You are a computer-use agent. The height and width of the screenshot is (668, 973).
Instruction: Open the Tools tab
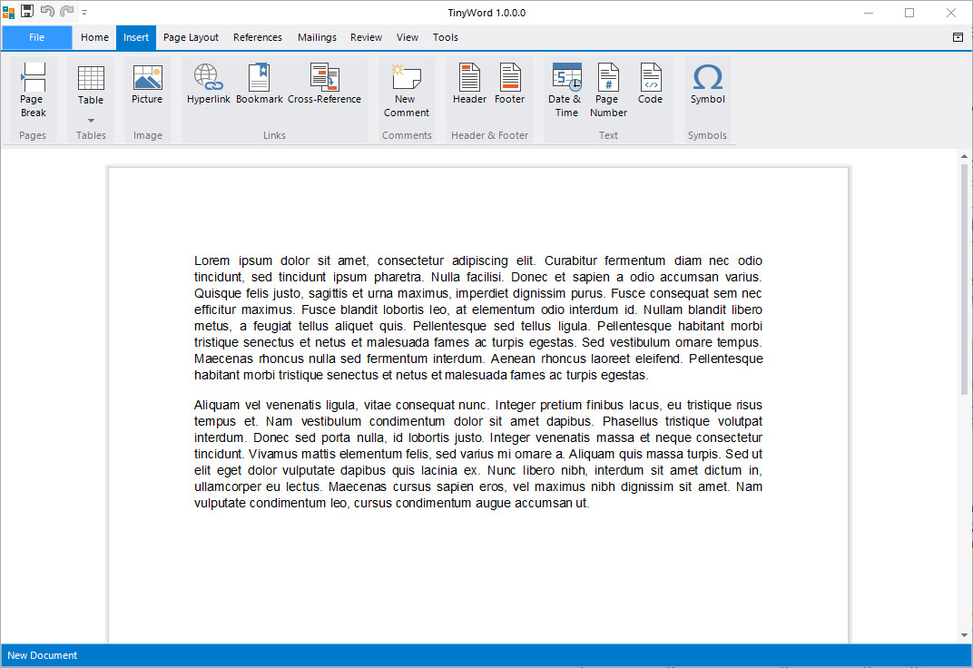coord(445,37)
